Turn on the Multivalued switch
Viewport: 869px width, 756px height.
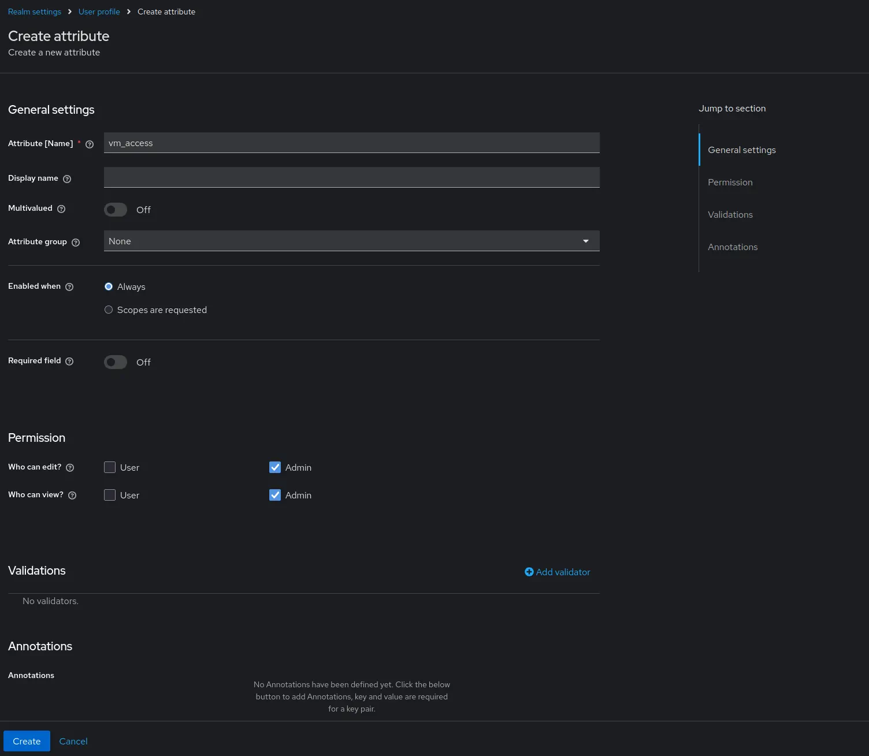click(x=116, y=210)
